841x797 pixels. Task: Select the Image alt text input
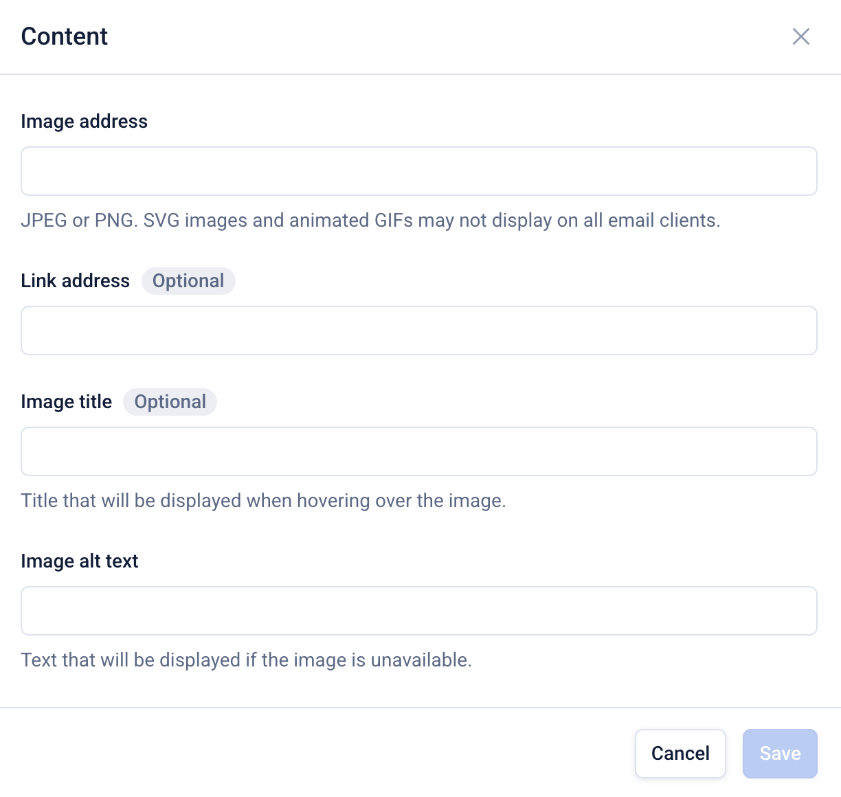pos(418,611)
